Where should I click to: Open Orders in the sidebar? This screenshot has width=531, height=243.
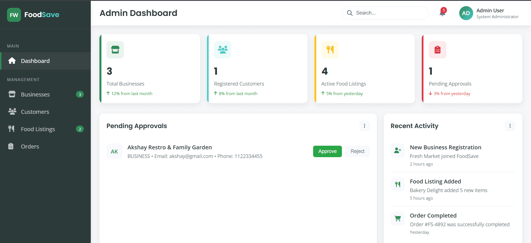click(x=45, y=147)
